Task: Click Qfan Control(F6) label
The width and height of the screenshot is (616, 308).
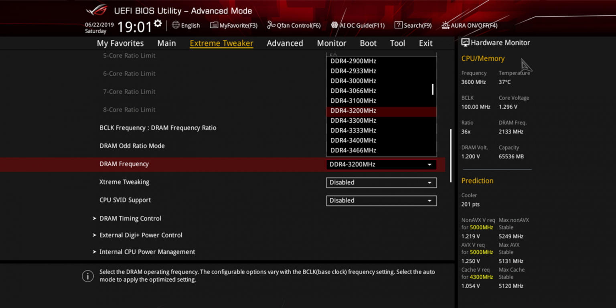Action: (299, 25)
